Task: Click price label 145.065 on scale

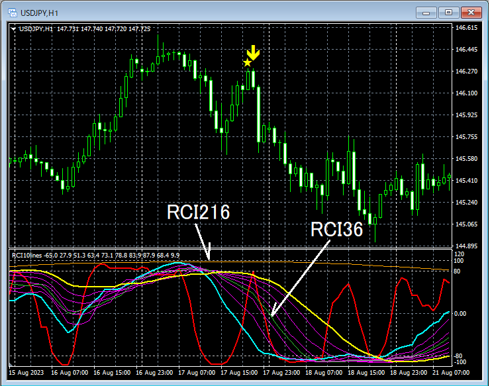Action: pyautogui.click(x=466, y=224)
